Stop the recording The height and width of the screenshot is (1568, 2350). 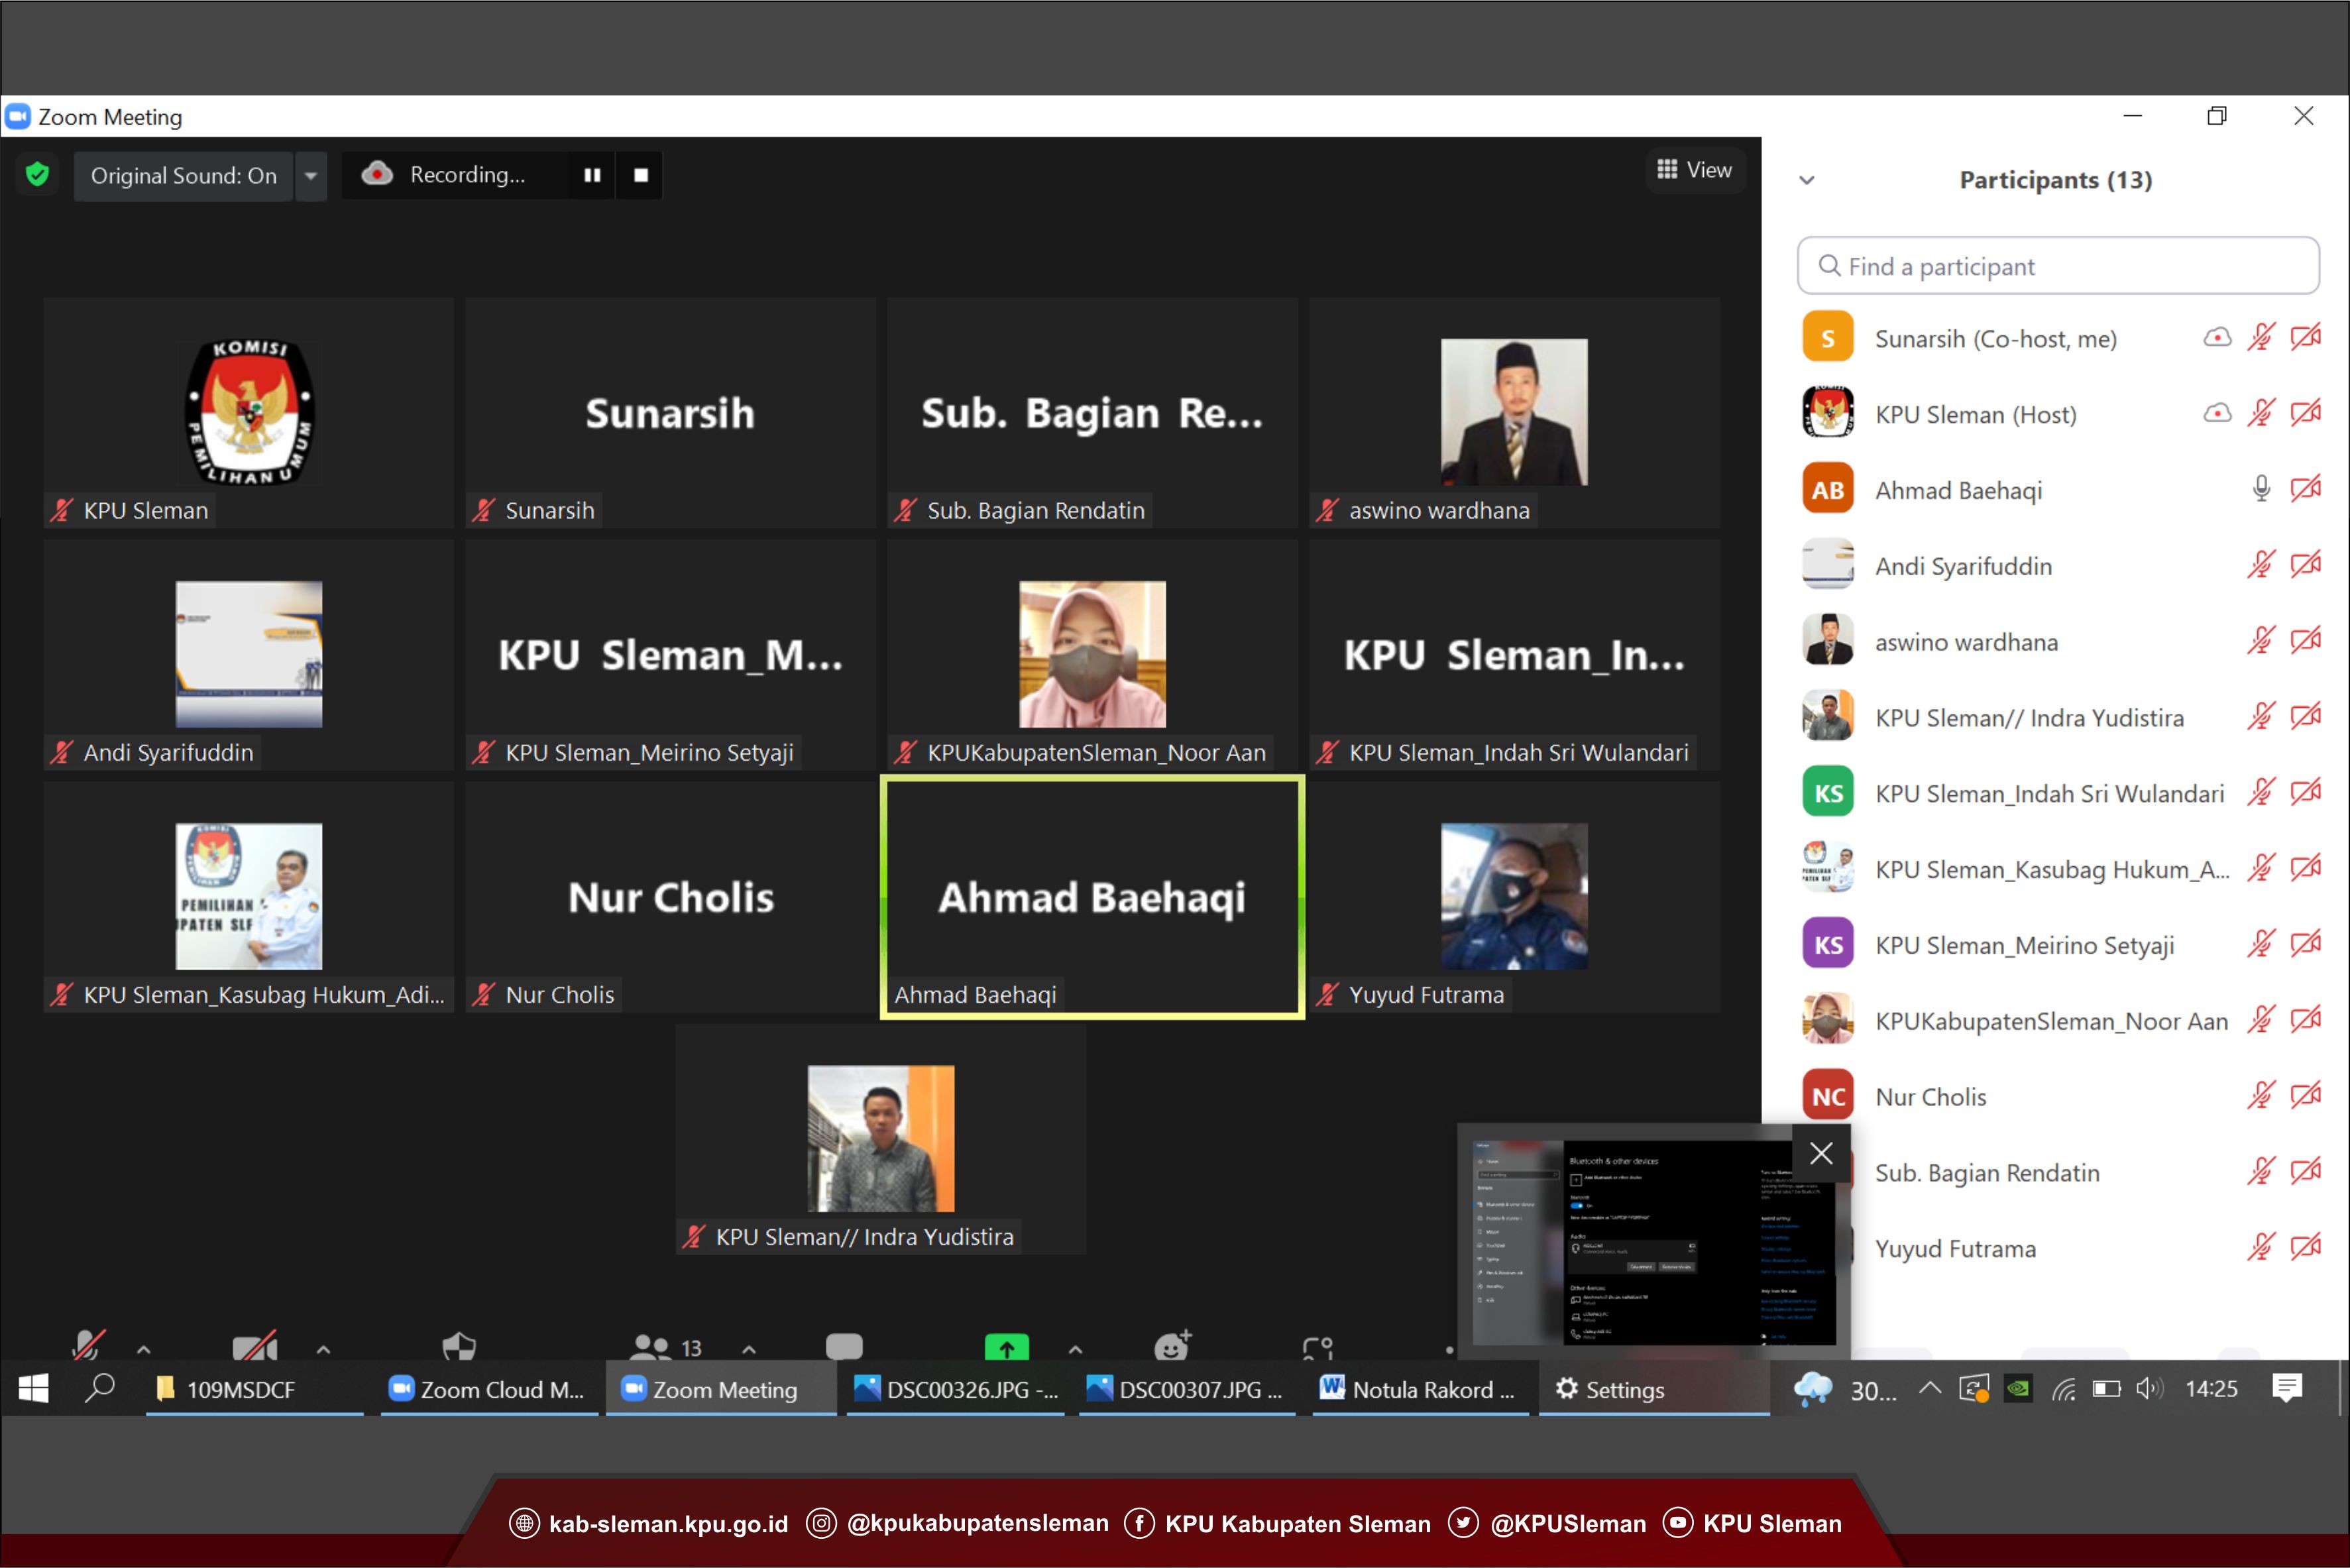[x=641, y=175]
